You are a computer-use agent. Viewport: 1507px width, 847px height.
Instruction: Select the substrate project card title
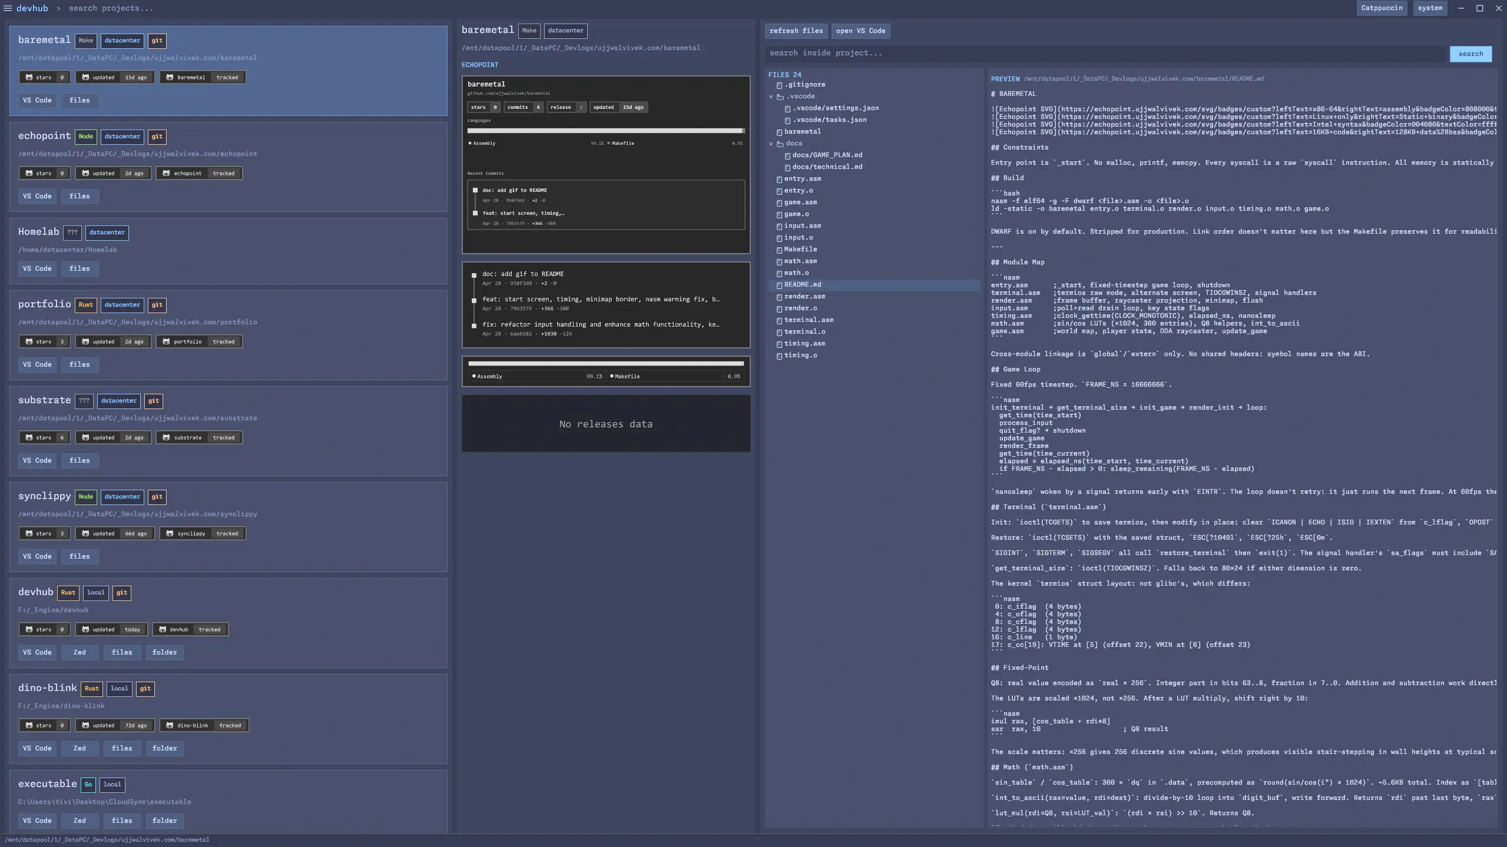(44, 400)
